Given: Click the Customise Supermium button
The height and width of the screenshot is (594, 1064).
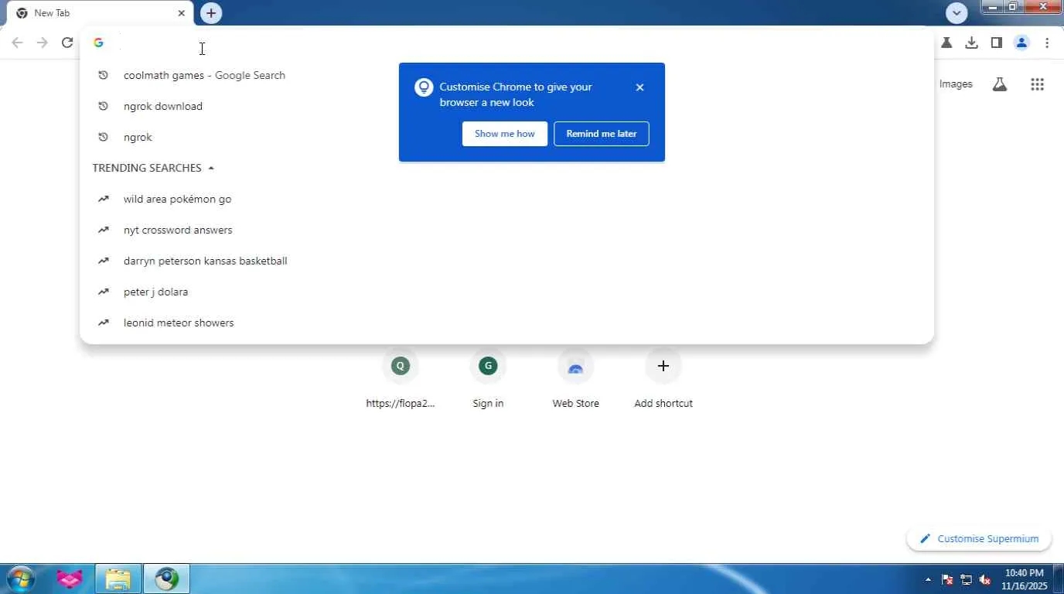Looking at the screenshot, I should click(x=979, y=539).
